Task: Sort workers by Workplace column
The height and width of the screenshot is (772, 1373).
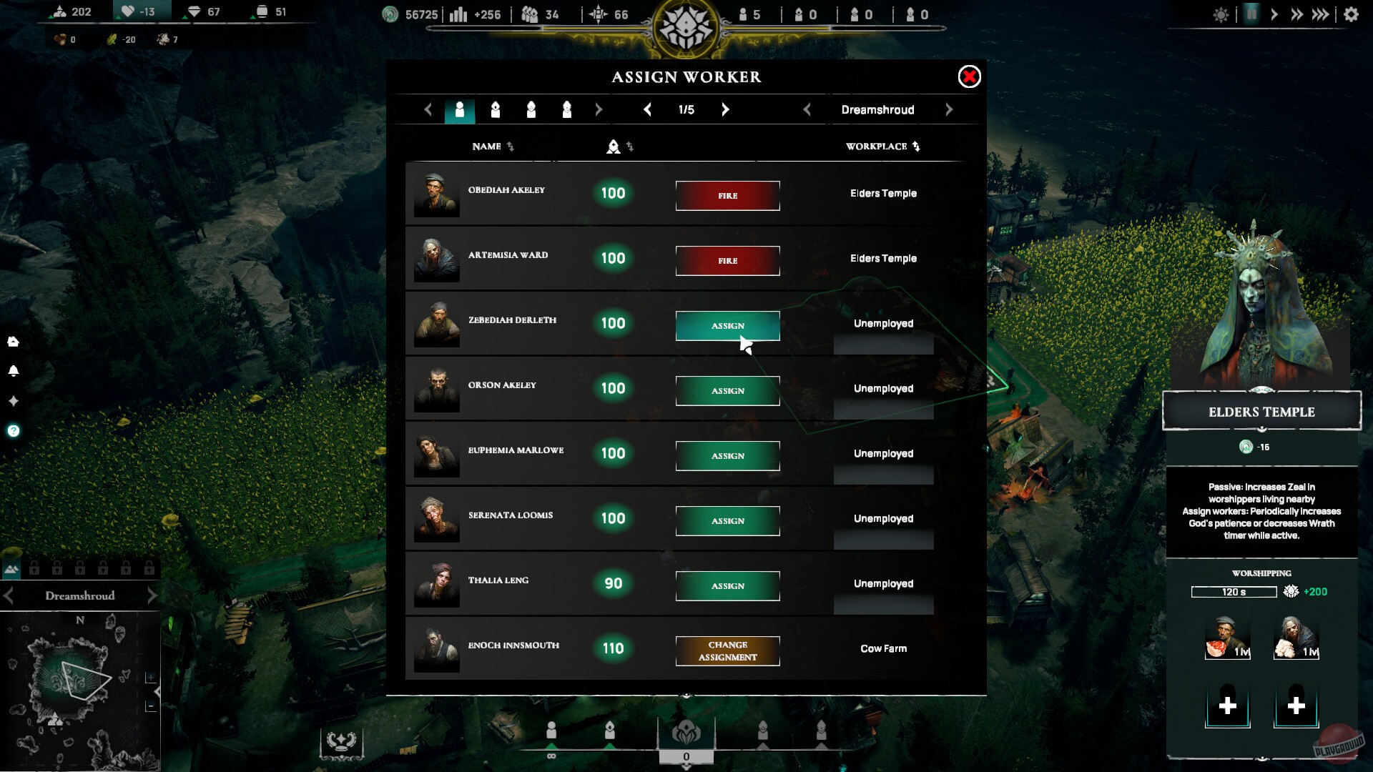Action: 883,146
